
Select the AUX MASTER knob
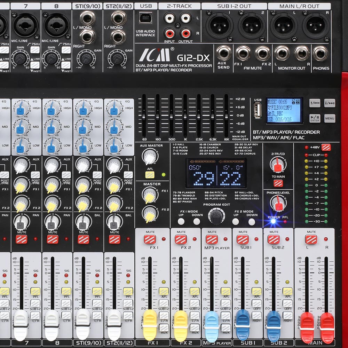click(x=150, y=157)
